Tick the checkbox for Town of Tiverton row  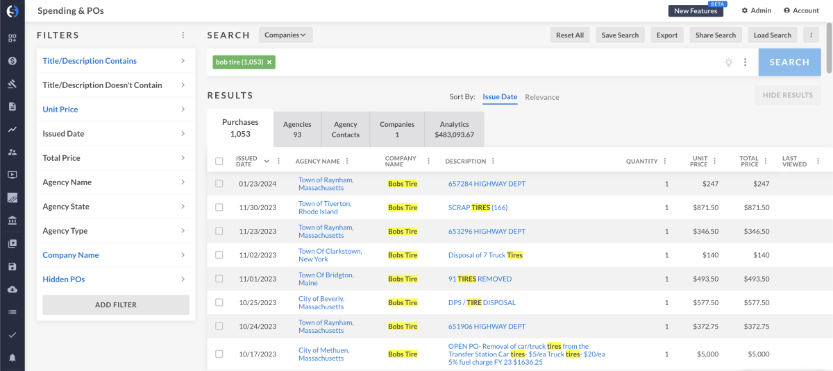click(219, 207)
